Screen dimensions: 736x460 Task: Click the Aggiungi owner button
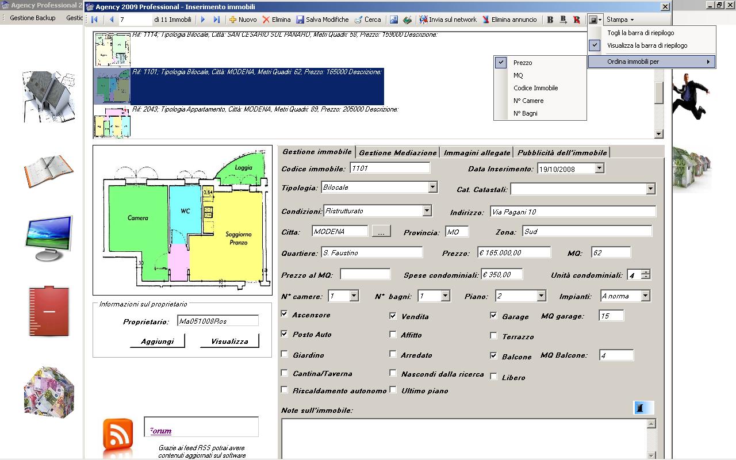point(157,341)
